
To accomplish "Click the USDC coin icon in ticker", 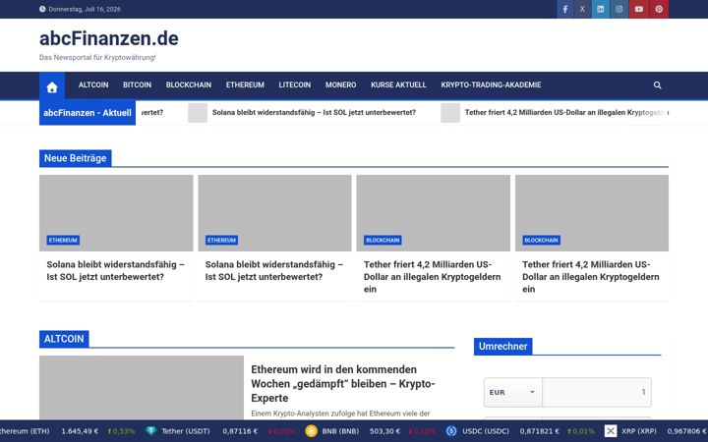I will pyautogui.click(x=451, y=431).
